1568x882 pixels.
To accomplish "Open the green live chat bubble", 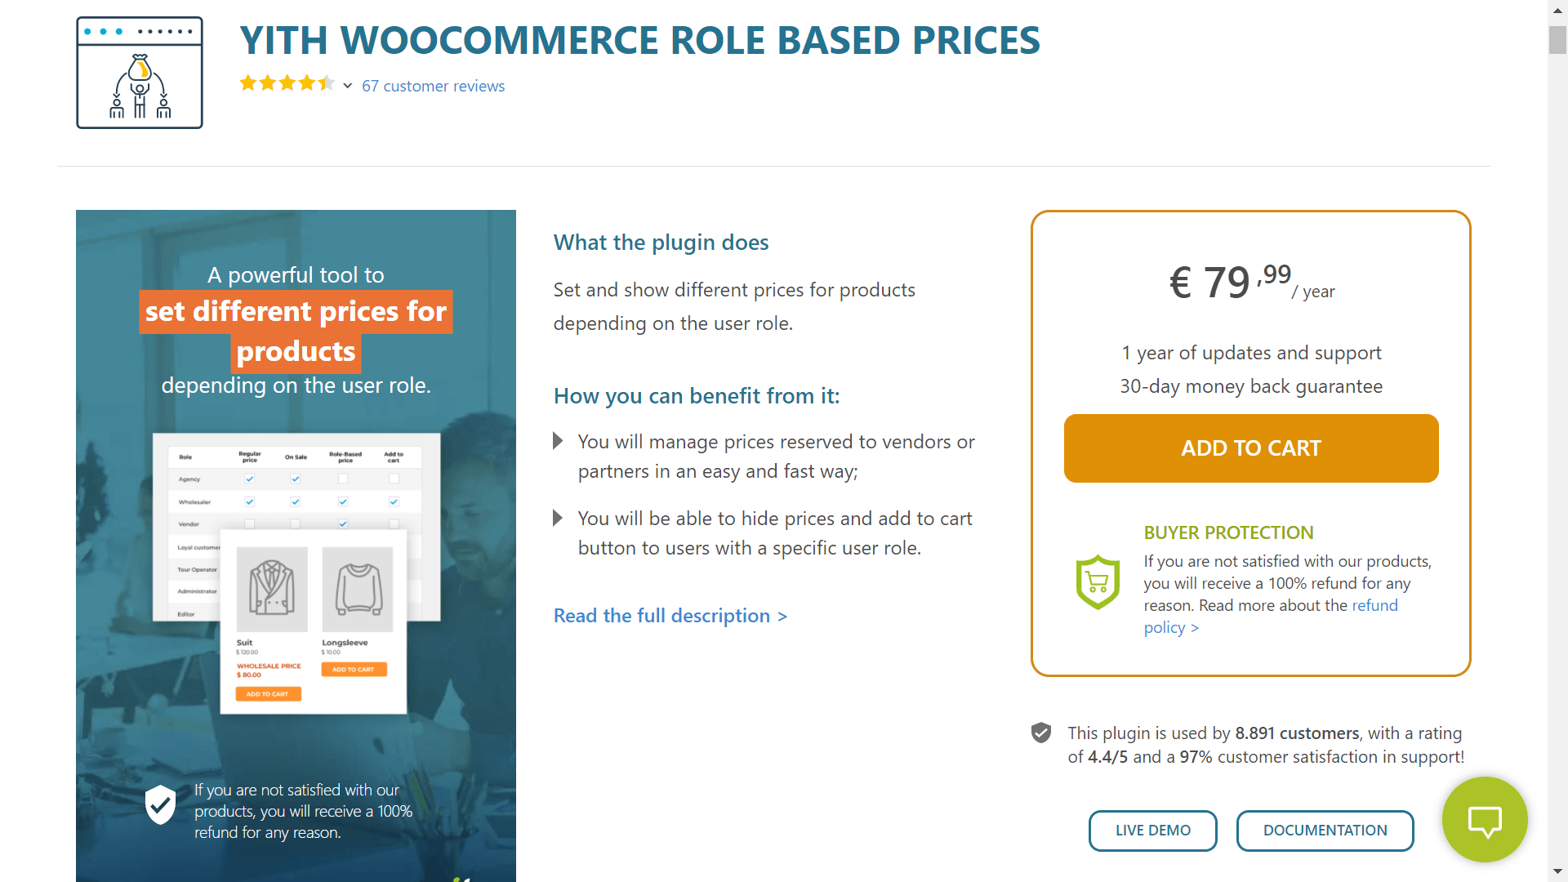I will click(1485, 819).
